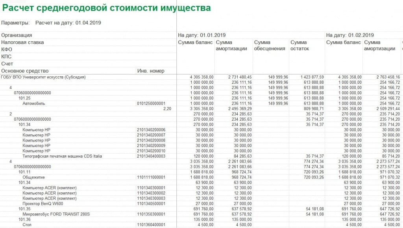Click 'Микроавтобус FORD TRANSIT 280S' asset
Viewport: 403px width, 228px height.
tap(56, 214)
